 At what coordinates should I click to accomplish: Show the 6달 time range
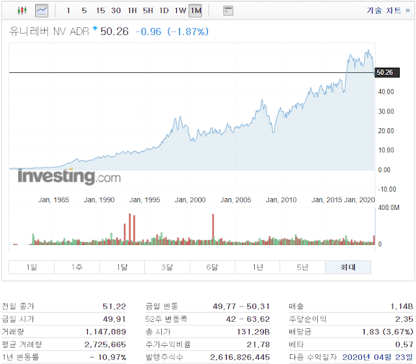click(x=213, y=267)
